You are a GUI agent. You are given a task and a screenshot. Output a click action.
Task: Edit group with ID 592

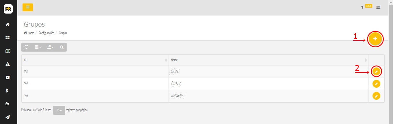(376, 84)
